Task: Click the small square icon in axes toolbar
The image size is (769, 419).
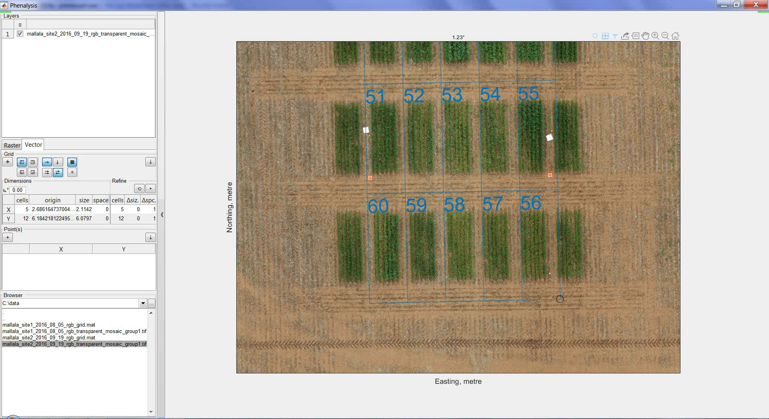Action: tap(595, 36)
